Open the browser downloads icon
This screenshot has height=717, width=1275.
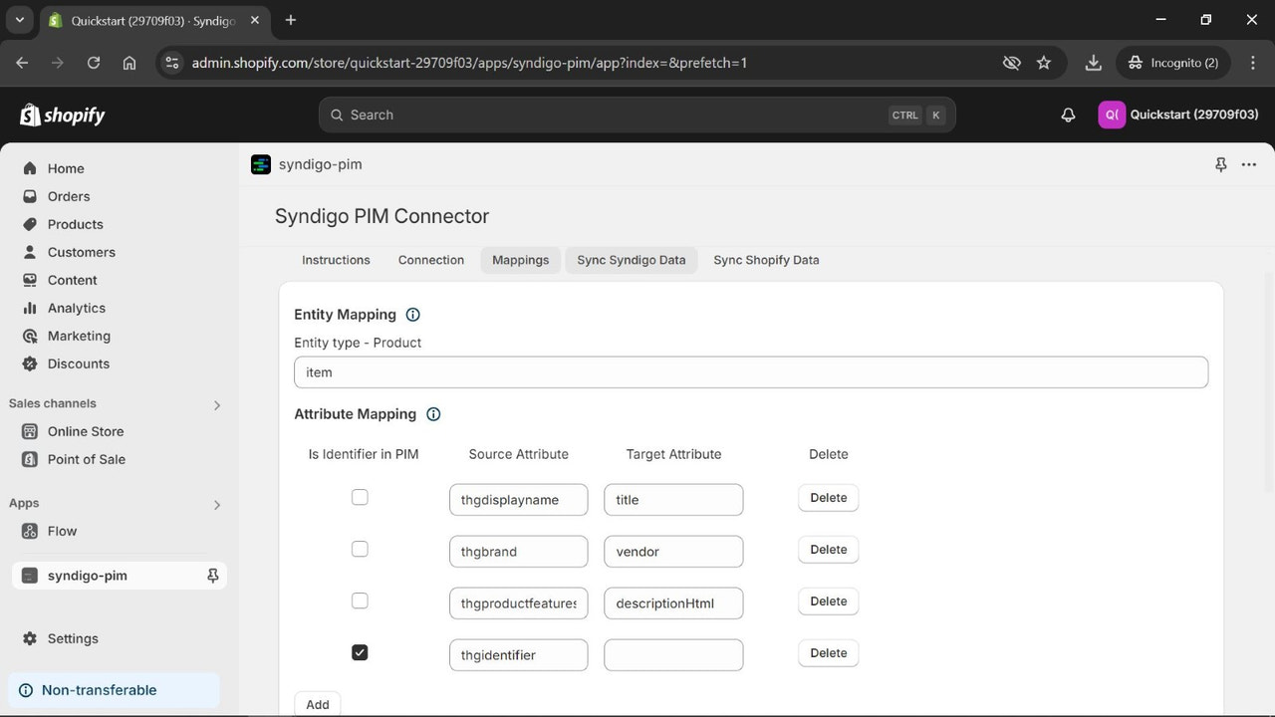(x=1093, y=63)
